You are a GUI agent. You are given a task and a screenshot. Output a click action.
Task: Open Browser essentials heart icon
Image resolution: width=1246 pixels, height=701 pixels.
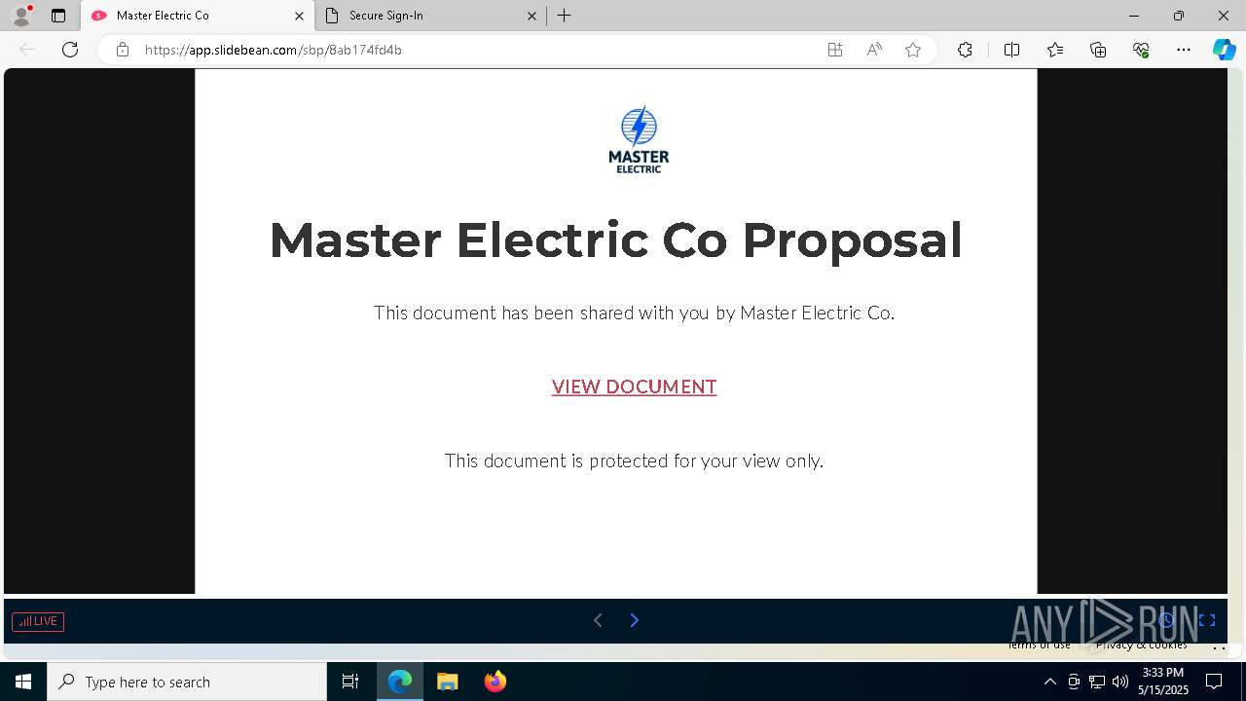[x=1141, y=50]
